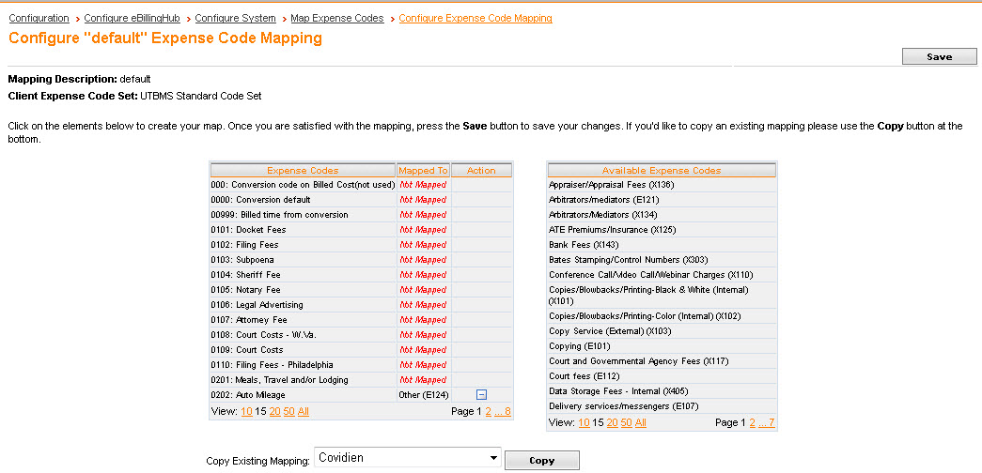Click the Save button

pyautogui.click(x=939, y=56)
